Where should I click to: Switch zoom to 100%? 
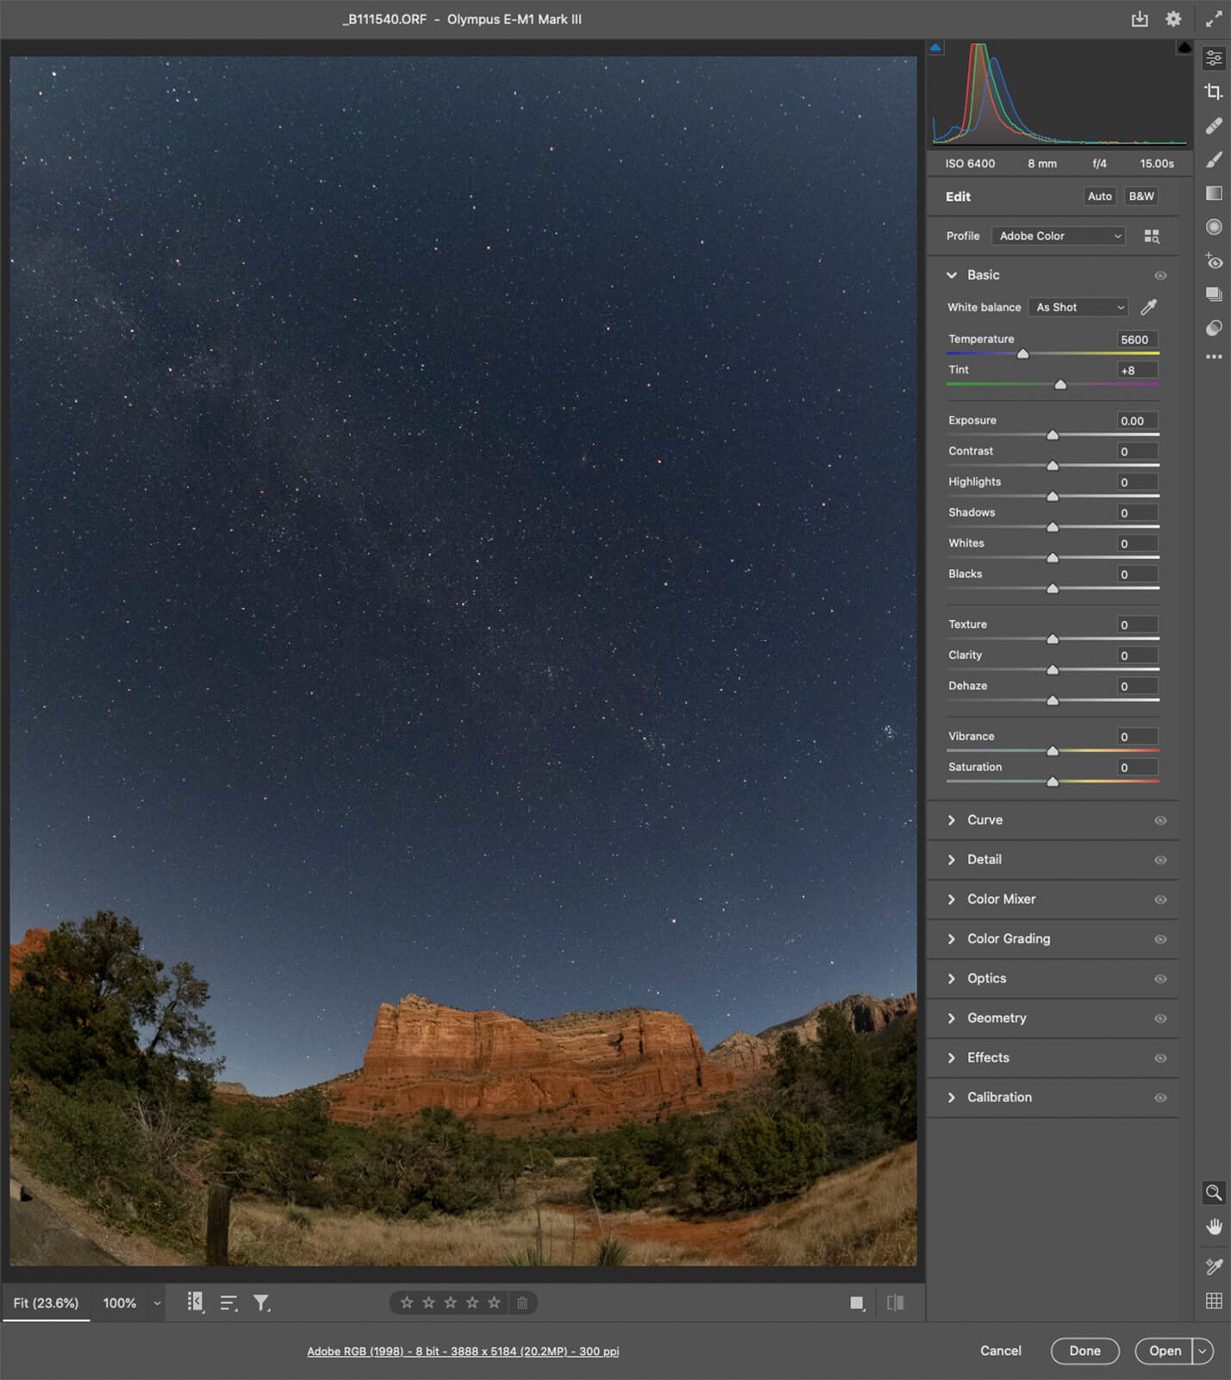(120, 1302)
